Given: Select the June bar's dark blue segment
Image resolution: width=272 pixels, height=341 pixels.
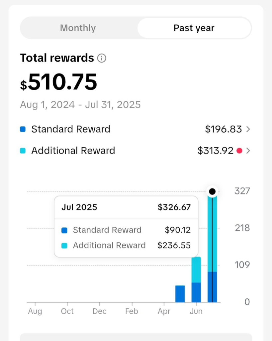Looking at the screenshot, I should pyautogui.click(x=196, y=292).
